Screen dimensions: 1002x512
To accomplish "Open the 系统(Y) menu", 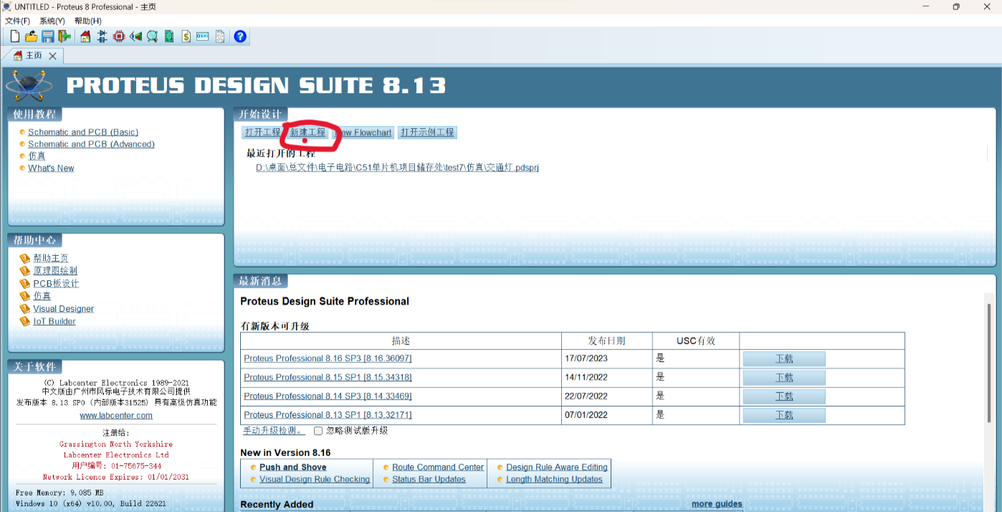I will pos(52,21).
